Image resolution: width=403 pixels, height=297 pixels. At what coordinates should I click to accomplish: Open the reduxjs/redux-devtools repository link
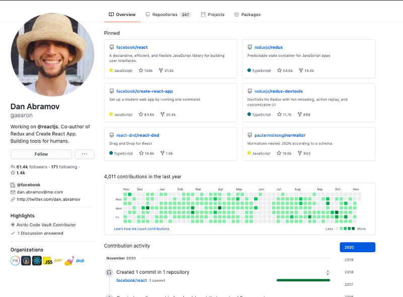[x=279, y=91]
